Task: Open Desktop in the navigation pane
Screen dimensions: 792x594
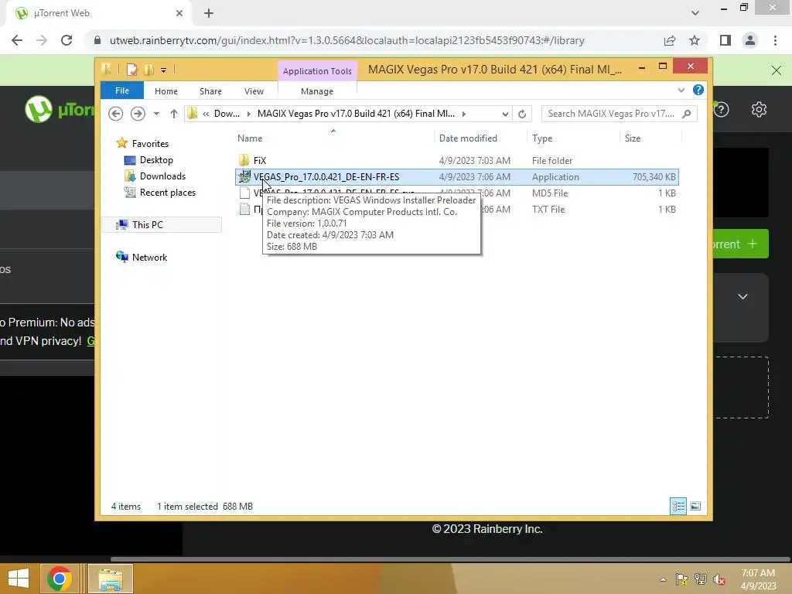Action: 156,159
